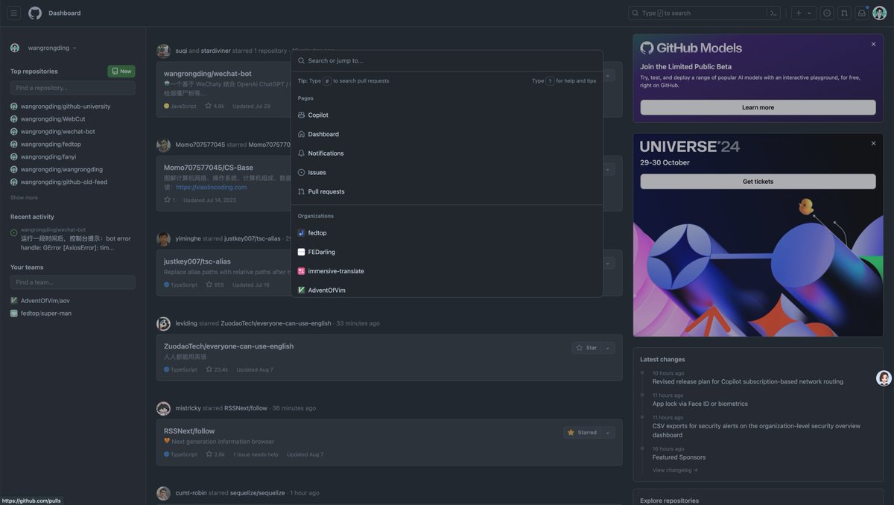The height and width of the screenshot is (505, 894).
Task: Click the open-issue icon under Recent activity
Action: coord(14,233)
